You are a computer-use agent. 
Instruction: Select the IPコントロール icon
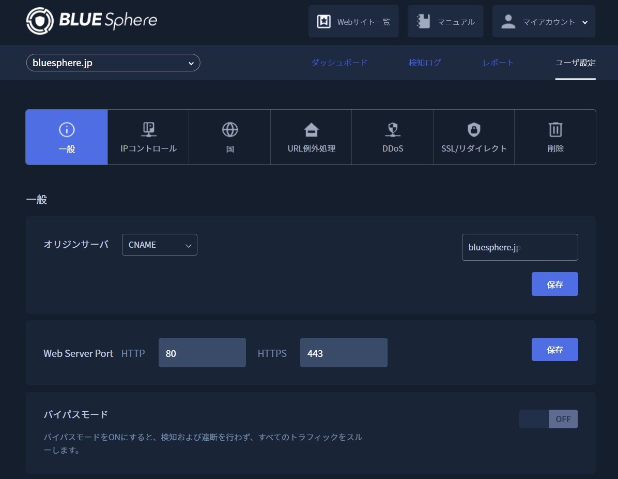[x=148, y=129]
